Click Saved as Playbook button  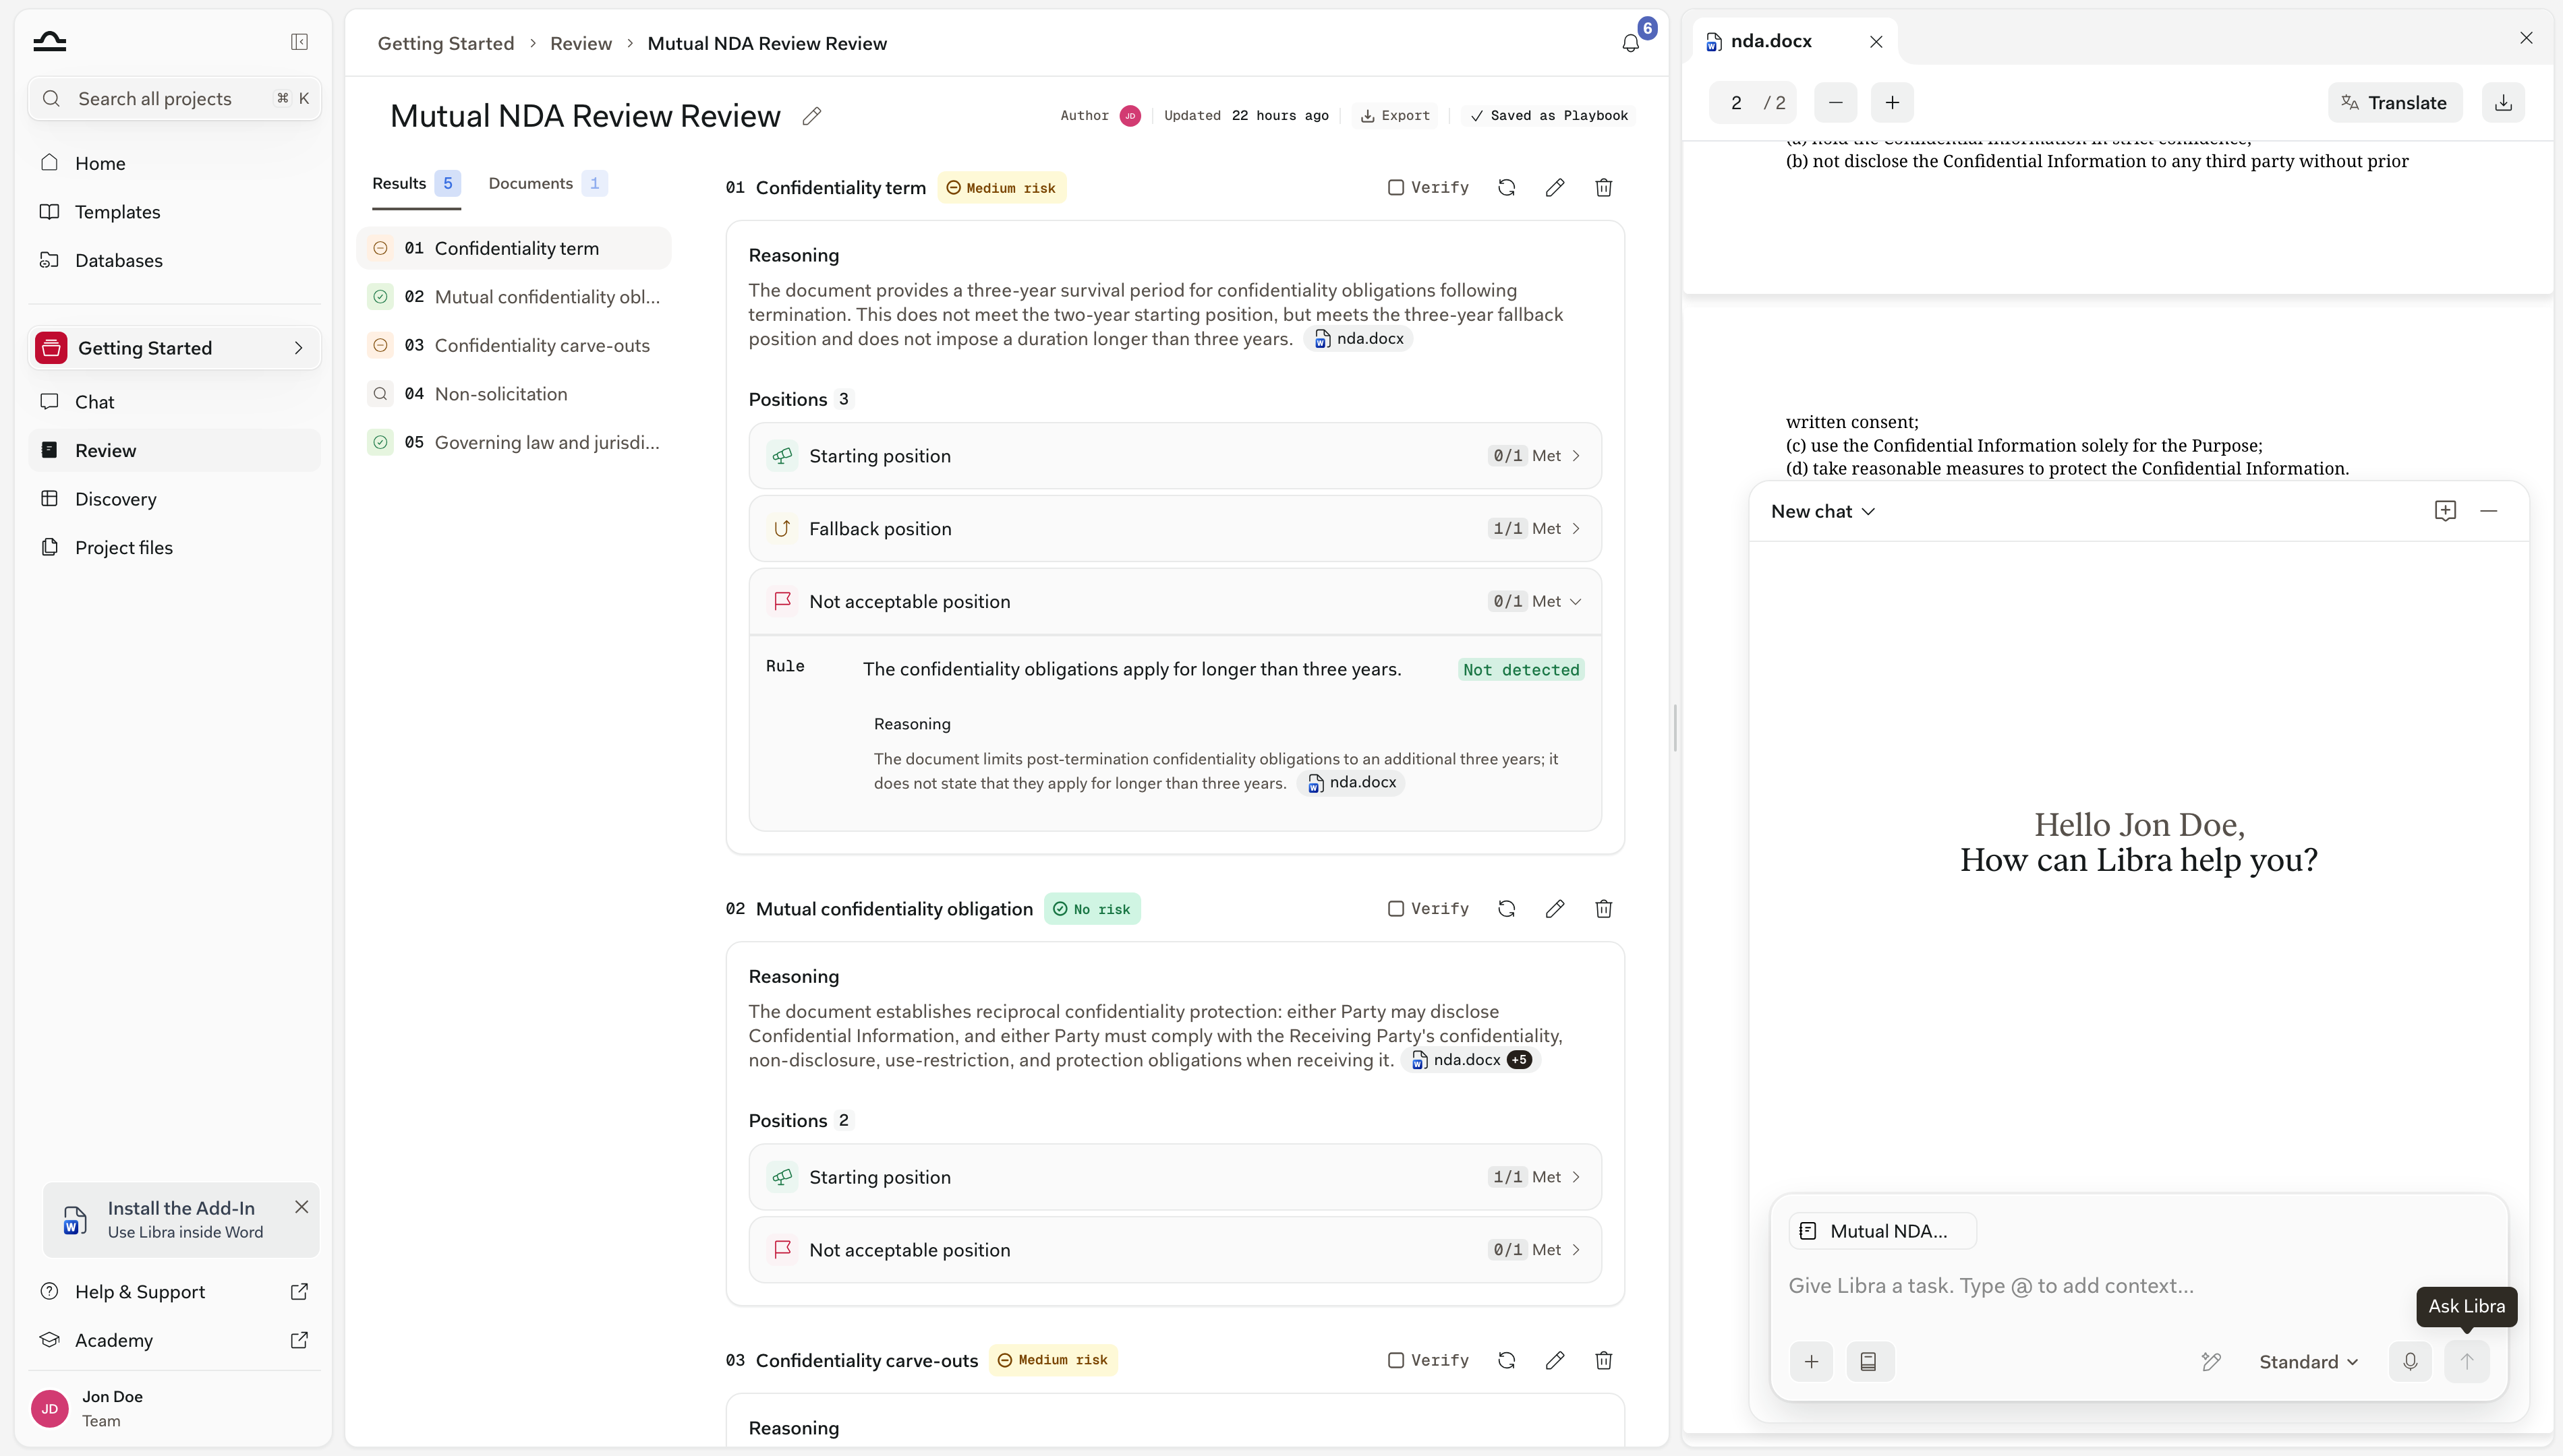1549,116
